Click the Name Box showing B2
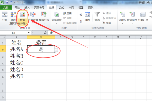 [x=14, y=33]
